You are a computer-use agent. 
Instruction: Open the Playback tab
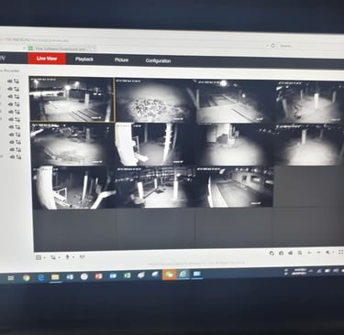coord(84,59)
